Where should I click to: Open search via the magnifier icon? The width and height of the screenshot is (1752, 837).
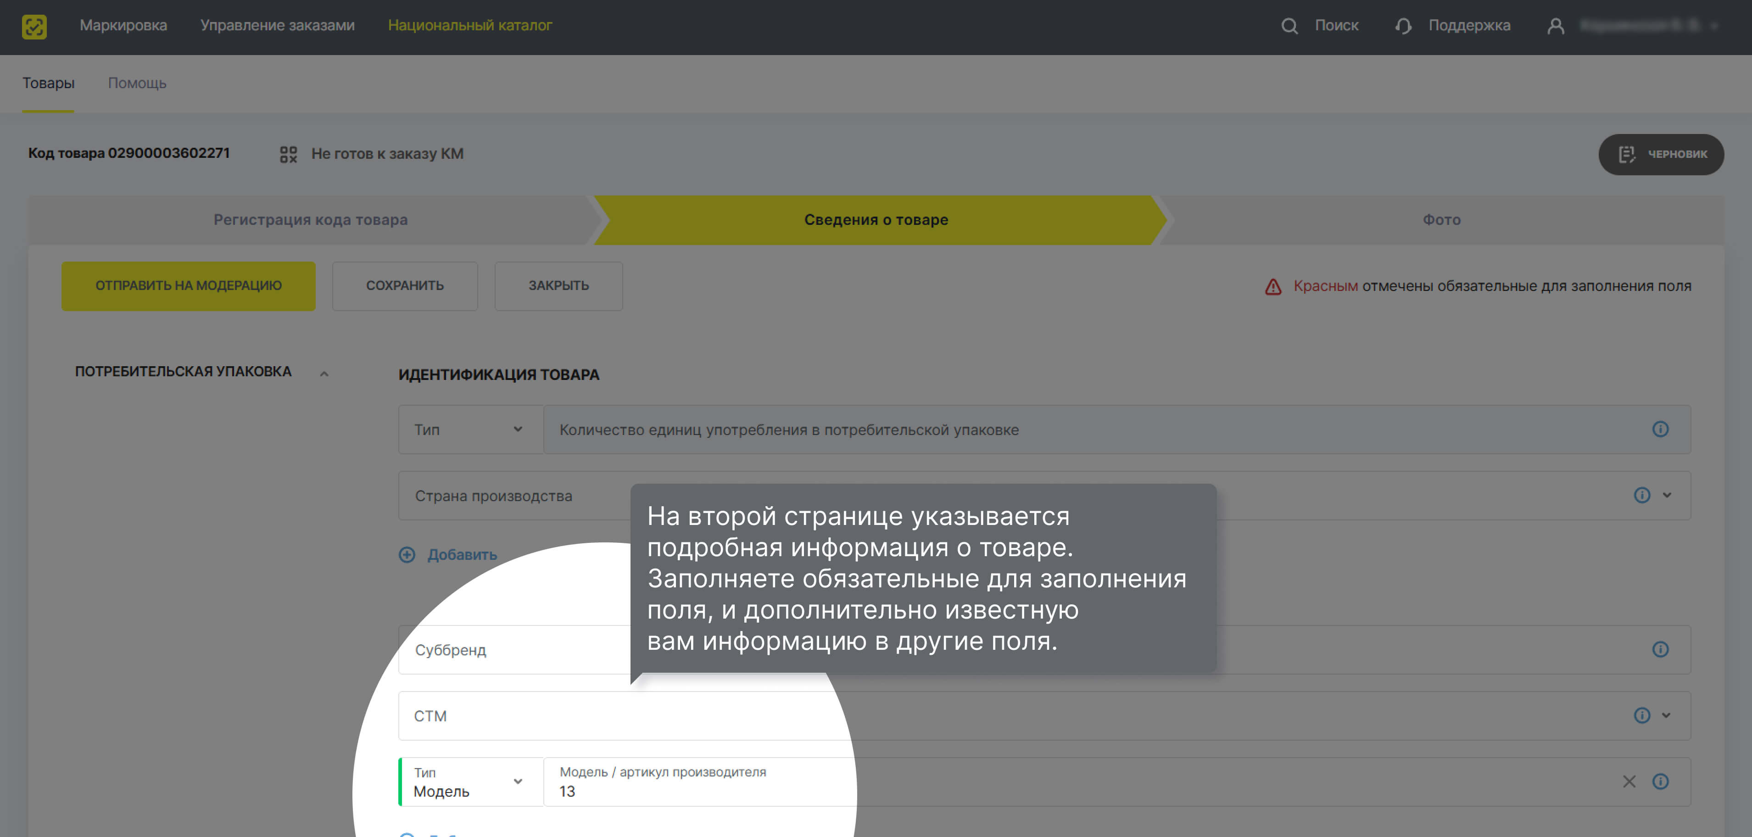pos(1290,26)
